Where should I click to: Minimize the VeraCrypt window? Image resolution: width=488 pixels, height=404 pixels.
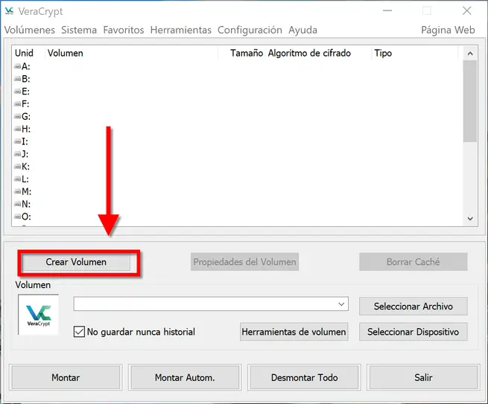(387, 11)
